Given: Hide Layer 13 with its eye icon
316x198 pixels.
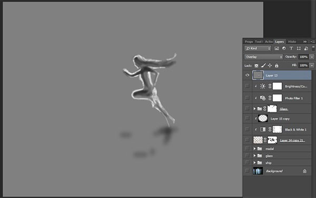Looking at the screenshot, I should (x=248, y=75).
